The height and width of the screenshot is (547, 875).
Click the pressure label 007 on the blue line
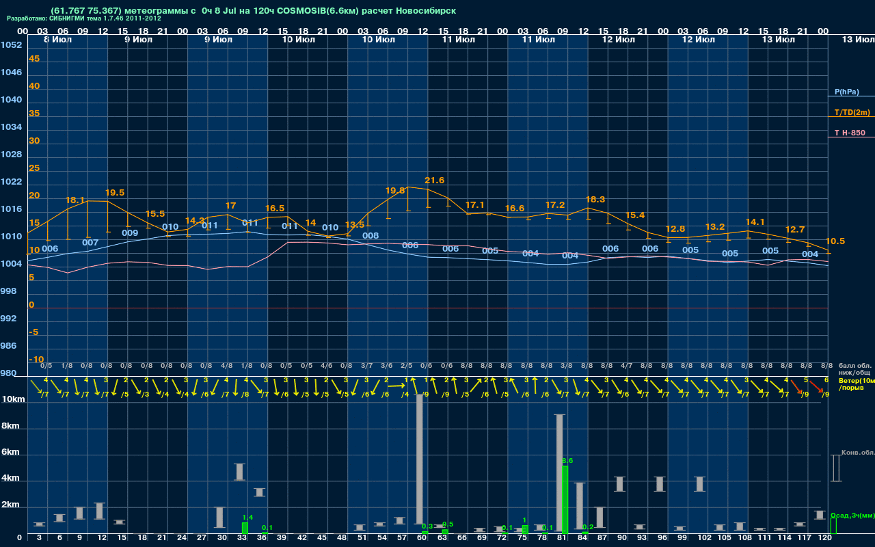(x=90, y=243)
